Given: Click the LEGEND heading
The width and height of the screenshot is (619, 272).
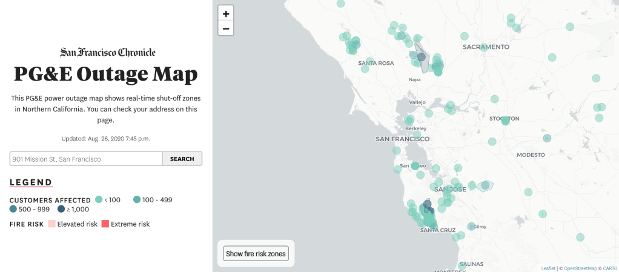Looking at the screenshot, I should [31, 182].
